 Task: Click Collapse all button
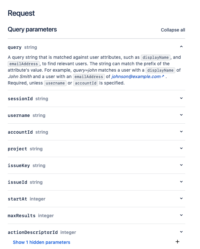click(173, 30)
